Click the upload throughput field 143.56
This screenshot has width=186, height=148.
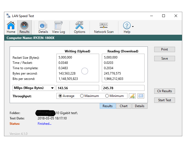tap(78, 88)
